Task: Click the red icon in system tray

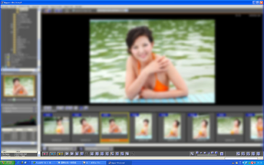Action: [x=252, y=163]
